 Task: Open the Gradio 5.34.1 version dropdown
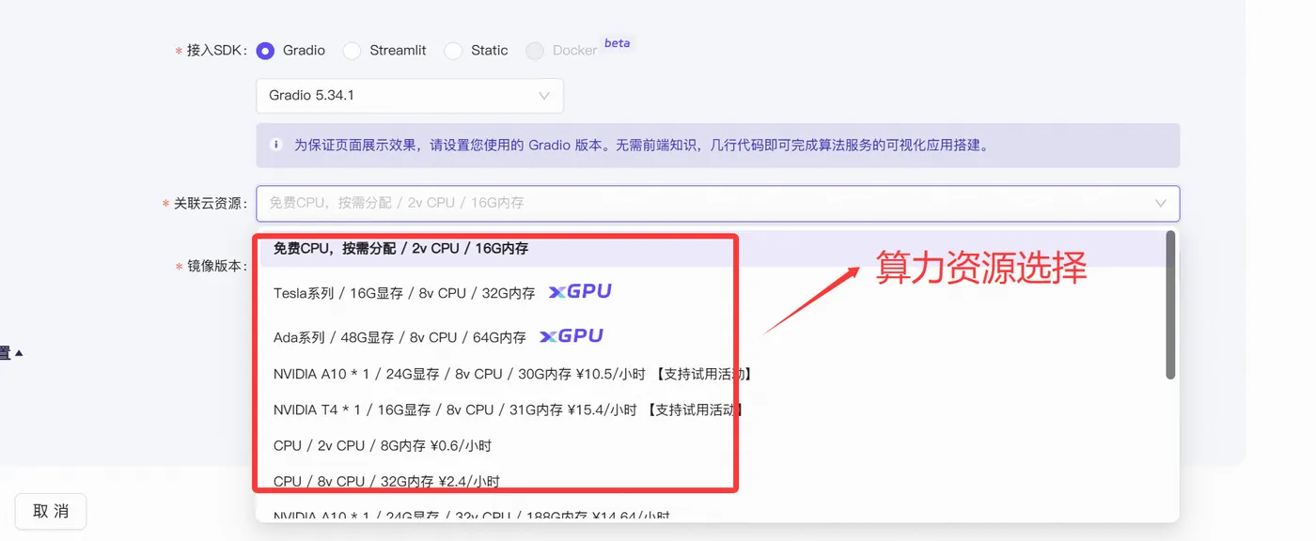[410, 96]
